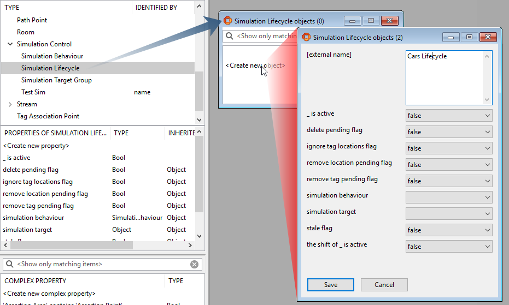Select Simulation Lifecycle type
509x305 pixels.
point(98,68)
